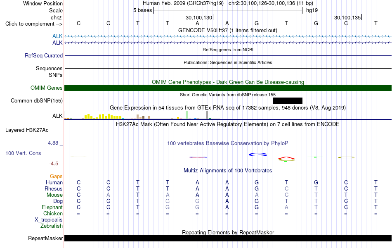Image resolution: width=392 pixels, height=248 pixels.
Task: Click the '5 bases' scale text
Action: [142, 10]
